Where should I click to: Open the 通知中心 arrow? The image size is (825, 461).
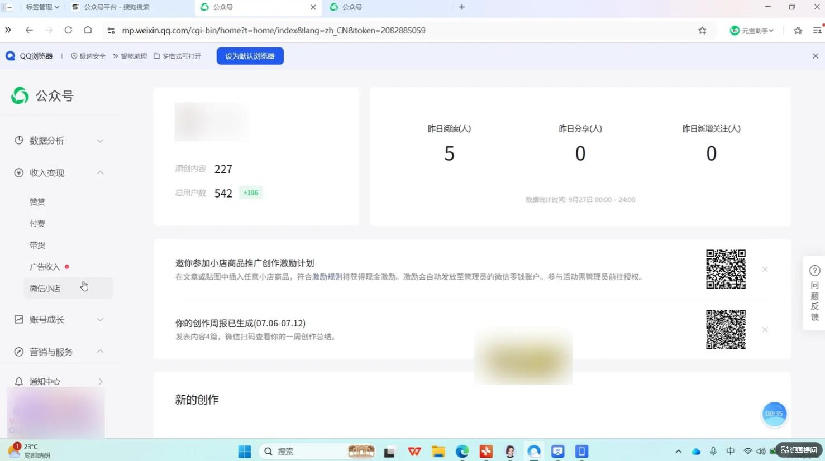point(101,382)
